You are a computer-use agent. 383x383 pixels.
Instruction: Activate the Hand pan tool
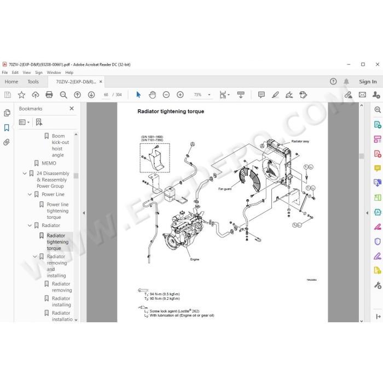tap(153, 95)
